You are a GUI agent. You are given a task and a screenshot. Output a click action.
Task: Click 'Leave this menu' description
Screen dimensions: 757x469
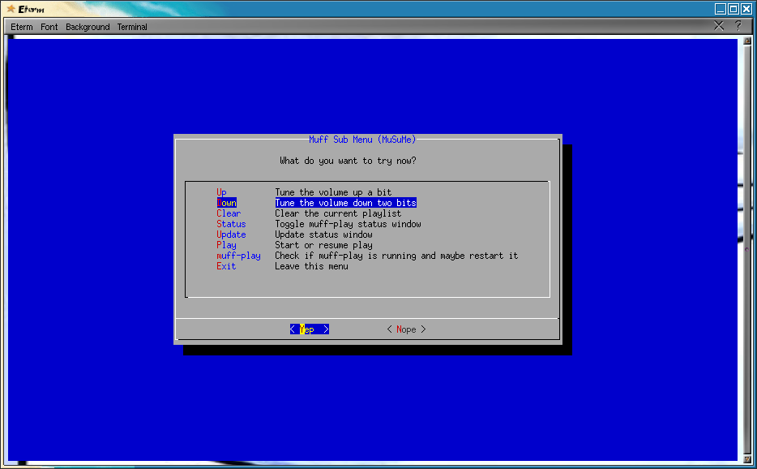tap(311, 266)
